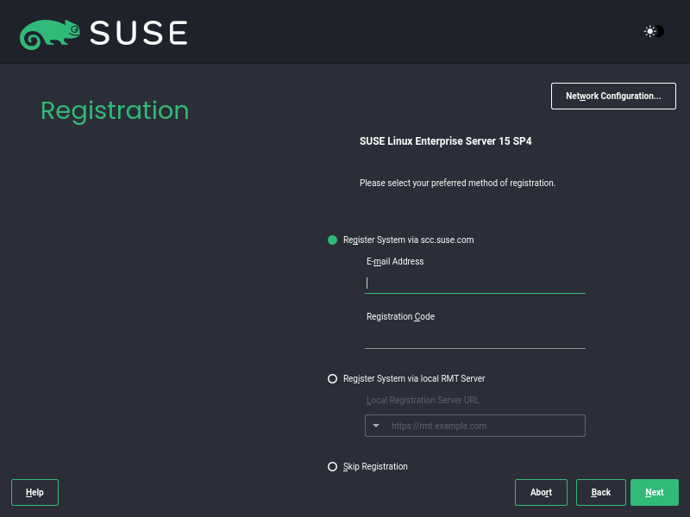Click into the Registration Code field
Screen dimensions: 690x517
pos(475,339)
